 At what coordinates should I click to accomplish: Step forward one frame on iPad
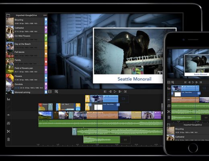click(120, 91)
